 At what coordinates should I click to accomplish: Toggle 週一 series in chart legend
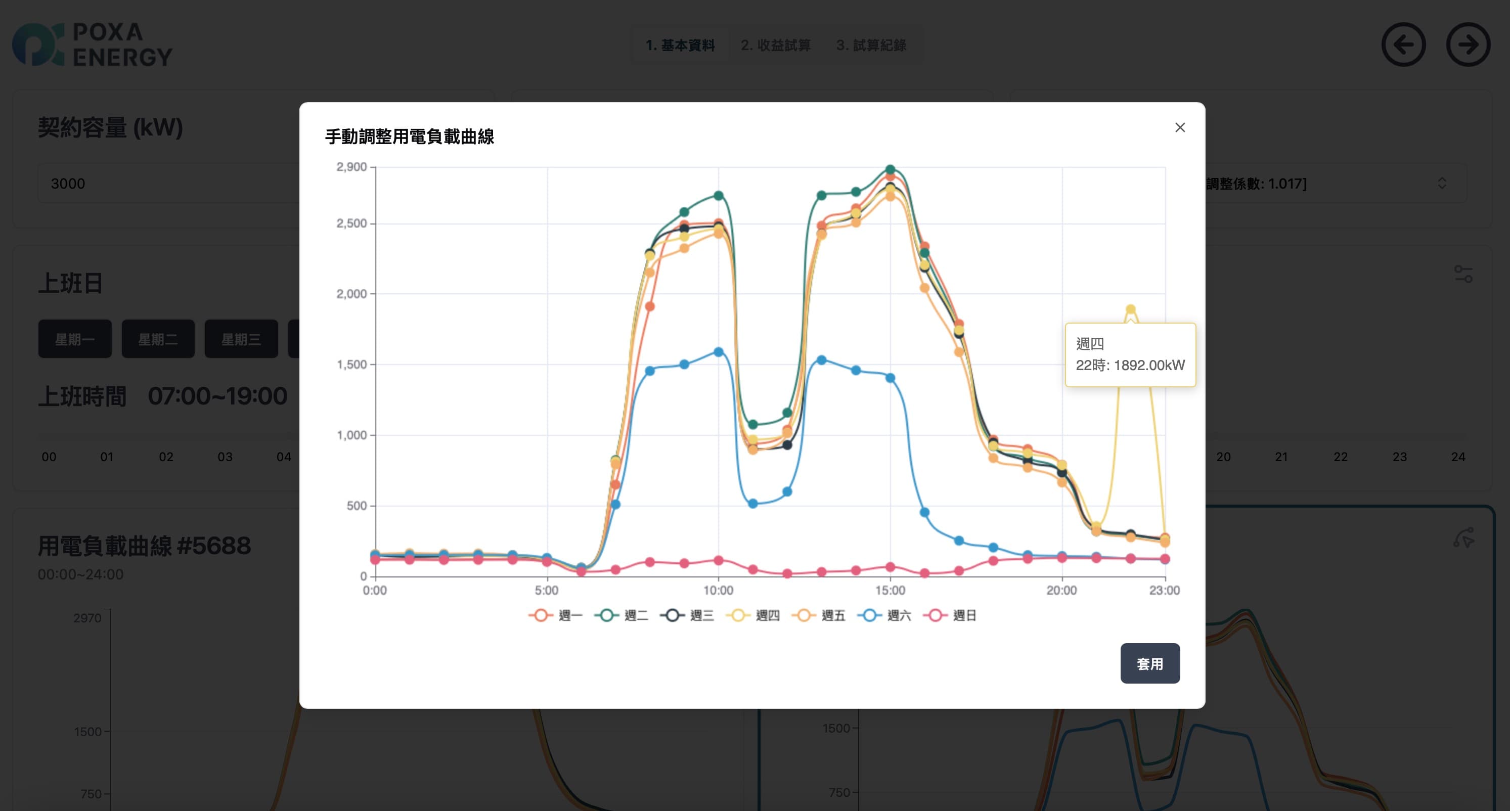[555, 615]
